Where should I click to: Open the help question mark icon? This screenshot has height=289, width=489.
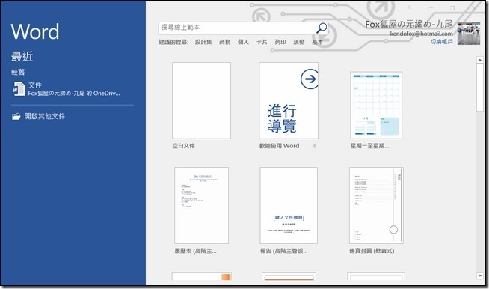(x=409, y=8)
